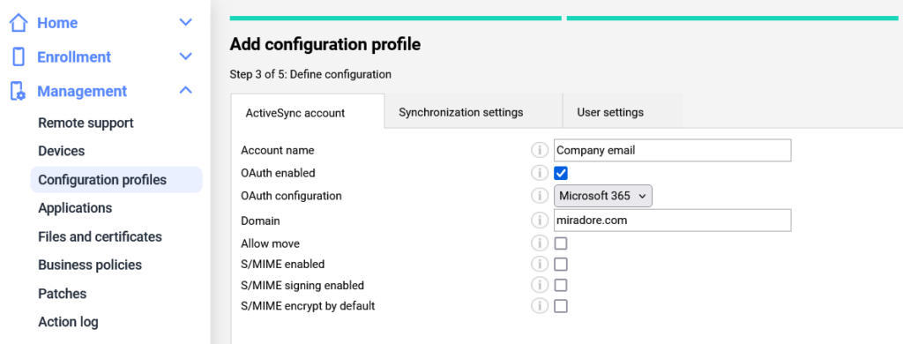Open Devices in sidebar
Screen dimensions: 903x344
tap(62, 151)
